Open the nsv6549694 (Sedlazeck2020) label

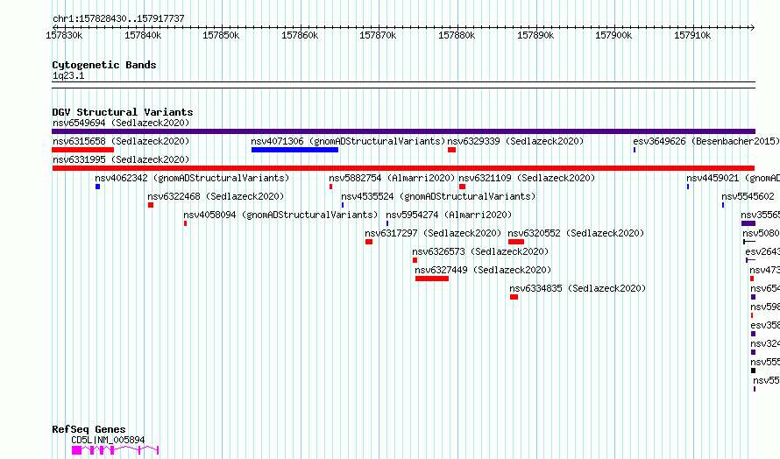click(121, 123)
